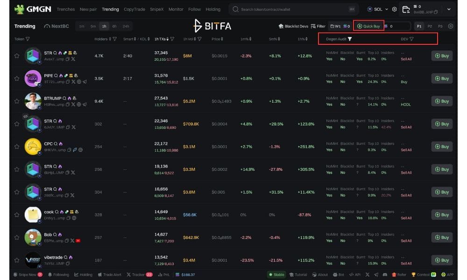The height and width of the screenshot is (280, 467).
Task: Select the 1m timeframe
Action: click(x=82, y=26)
